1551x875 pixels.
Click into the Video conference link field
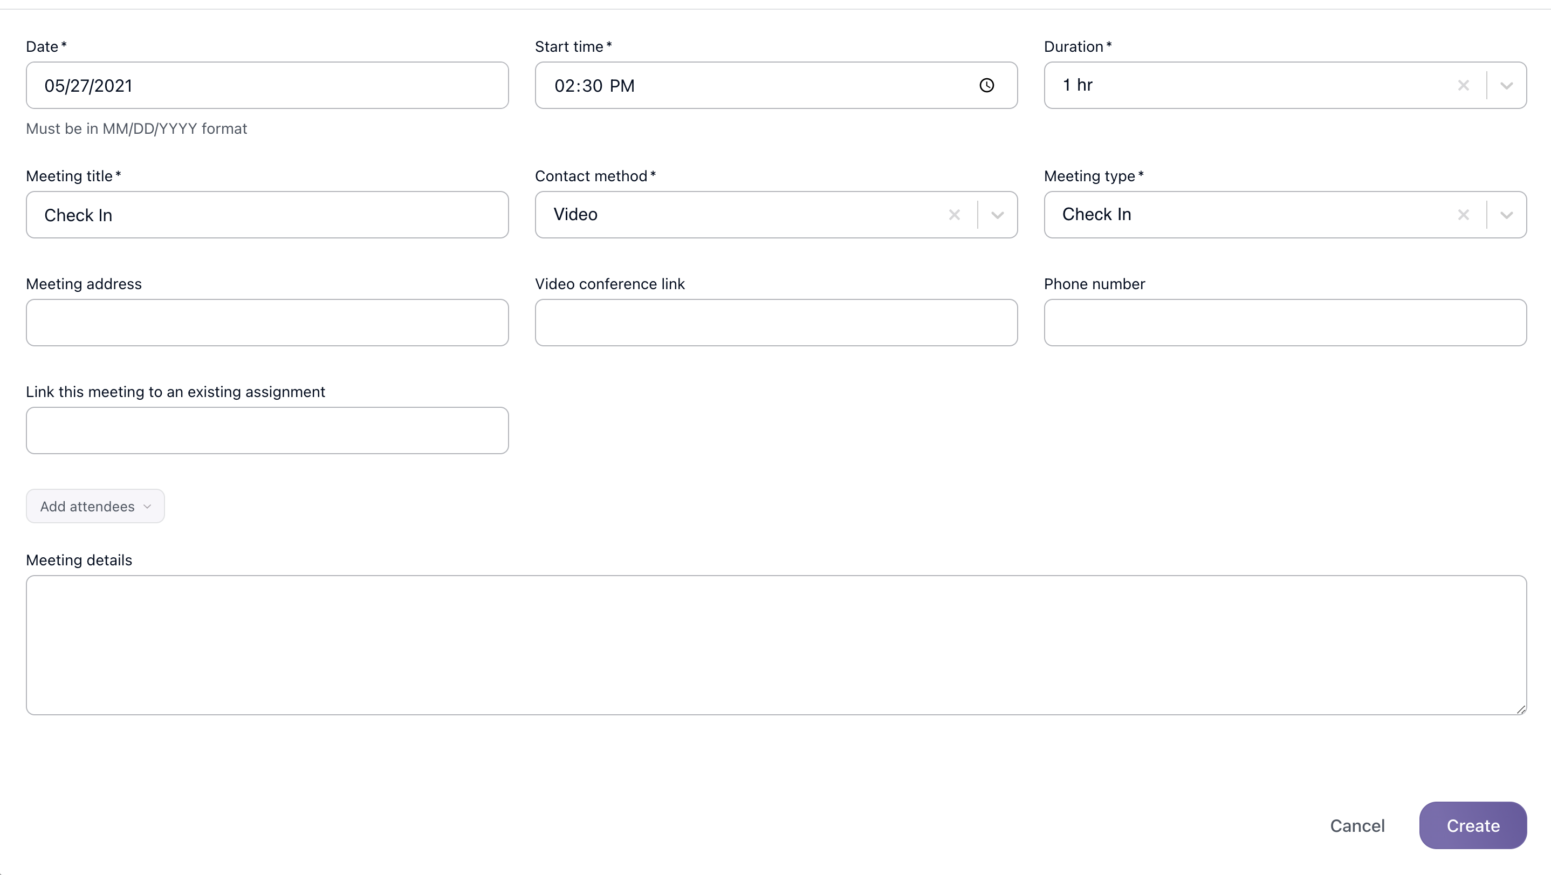pyautogui.click(x=776, y=323)
